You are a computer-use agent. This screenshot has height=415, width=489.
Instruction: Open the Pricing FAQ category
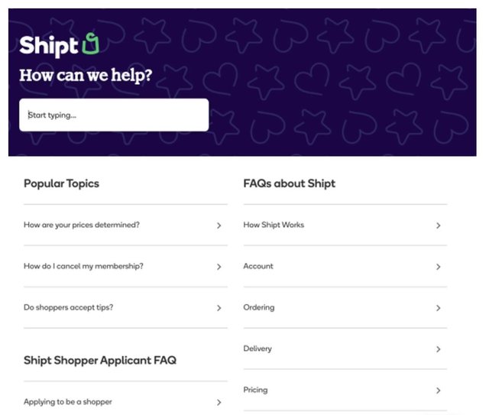256,390
